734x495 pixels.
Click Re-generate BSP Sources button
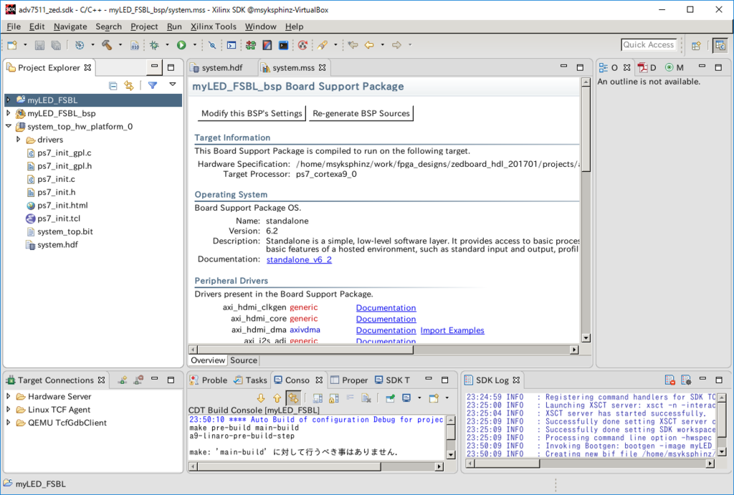point(361,113)
